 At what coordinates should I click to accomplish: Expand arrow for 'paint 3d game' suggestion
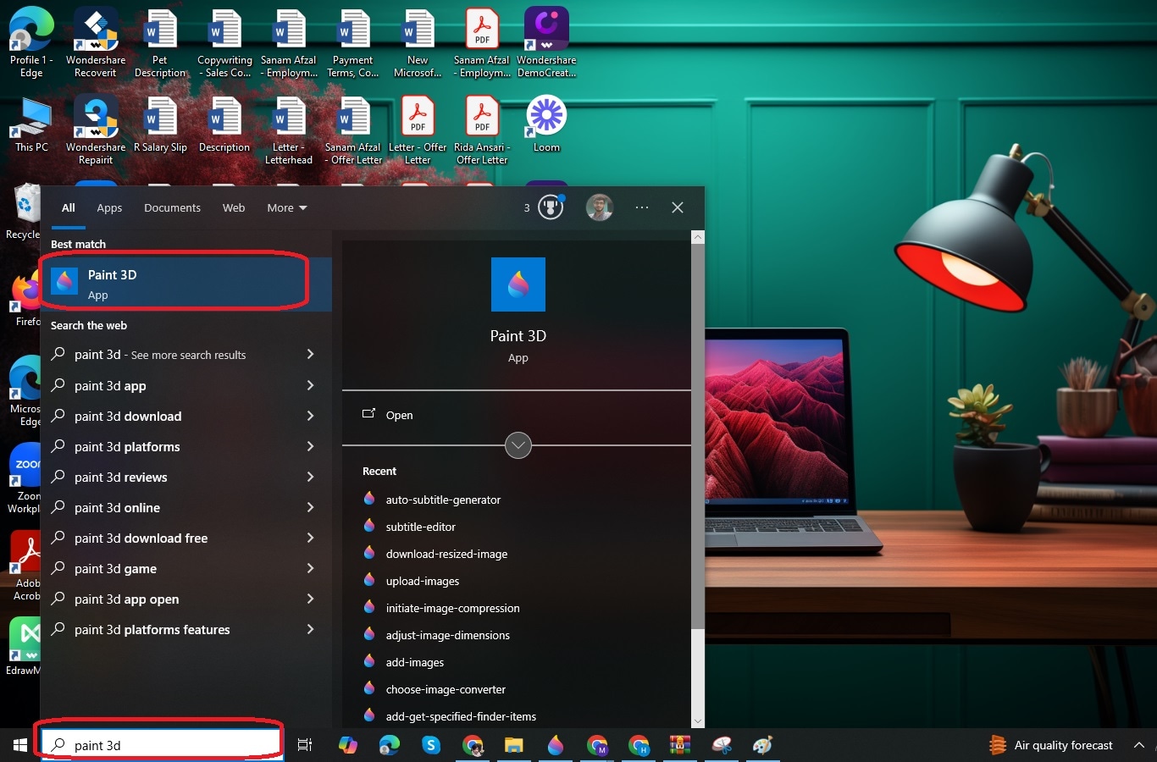coord(310,568)
